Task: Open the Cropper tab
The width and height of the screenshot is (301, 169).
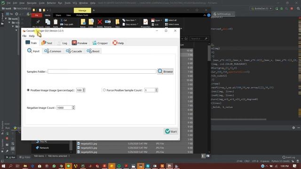Action: pyautogui.click(x=100, y=43)
